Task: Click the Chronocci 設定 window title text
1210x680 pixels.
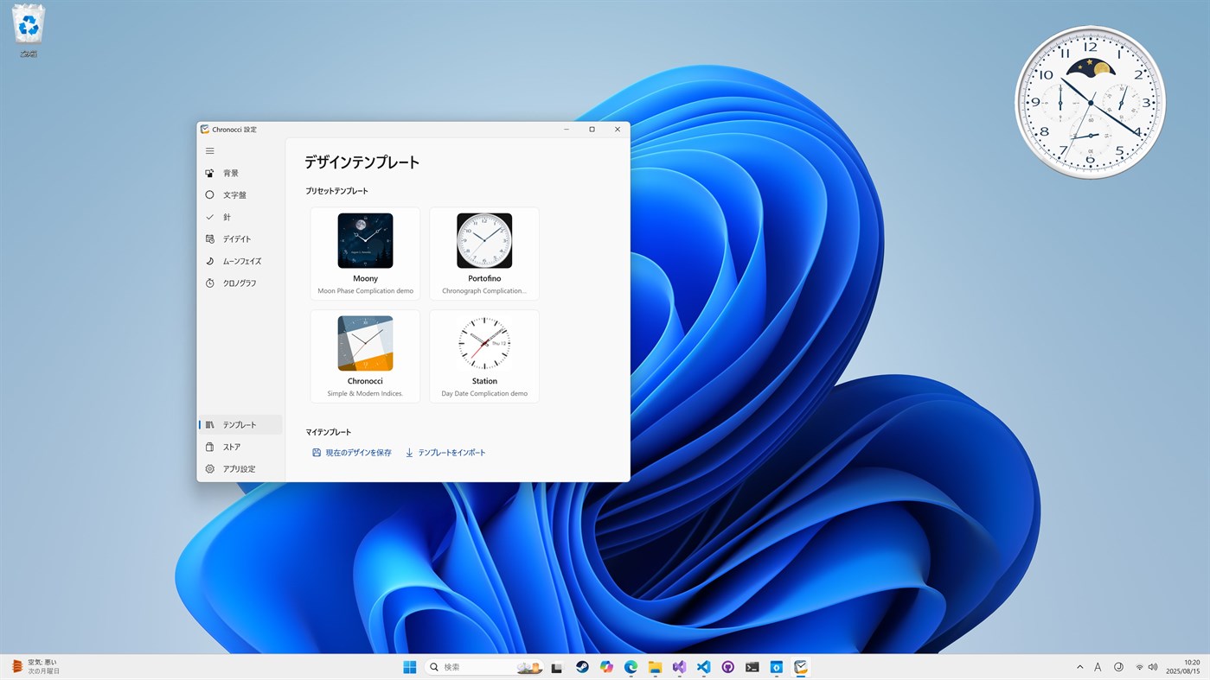Action: [x=234, y=130]
